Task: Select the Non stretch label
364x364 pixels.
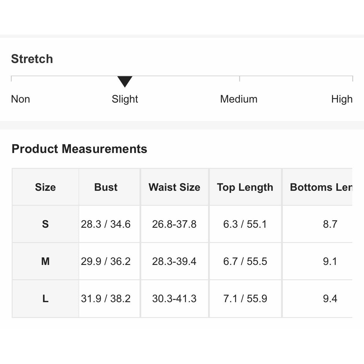Action: 21,99
